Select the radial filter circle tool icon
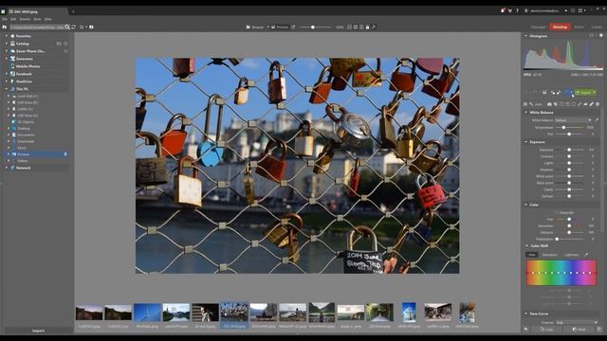 574,104
